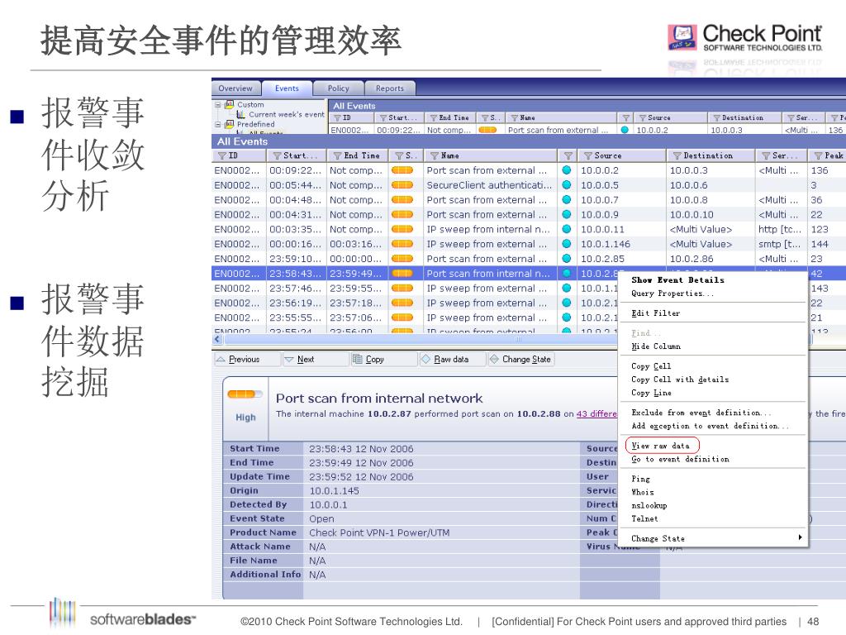Click the Raw data button

pos(452,359)
